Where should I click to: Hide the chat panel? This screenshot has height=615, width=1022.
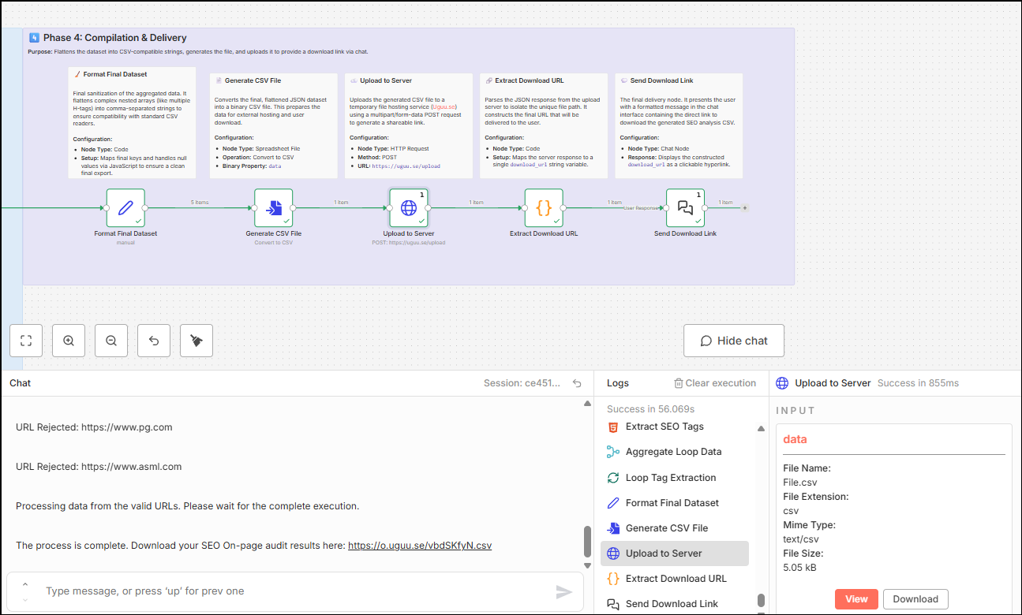coord(734,341)
